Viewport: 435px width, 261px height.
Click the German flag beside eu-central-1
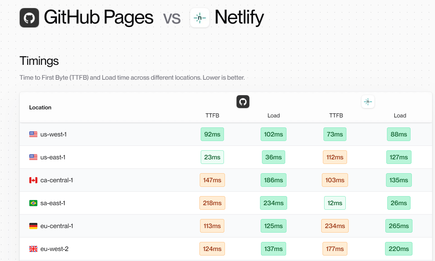[33, 226]
